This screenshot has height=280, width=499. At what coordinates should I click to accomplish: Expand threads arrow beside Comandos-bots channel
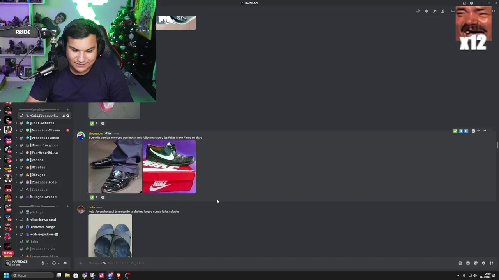coord(16,182)
